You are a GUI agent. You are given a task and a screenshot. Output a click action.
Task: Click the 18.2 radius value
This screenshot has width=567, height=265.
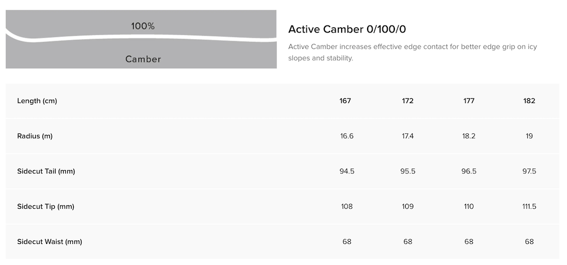pyautogui.click(x=469, y=136)
